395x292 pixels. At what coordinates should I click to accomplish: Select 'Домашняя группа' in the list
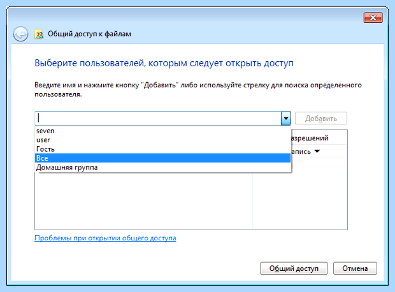(162, 167)
